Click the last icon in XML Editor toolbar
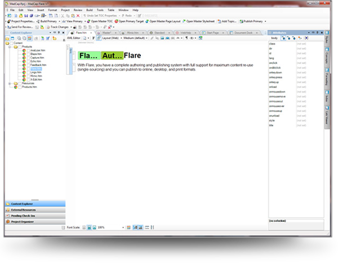The image size is (338, 263). [x=201, y=38]
